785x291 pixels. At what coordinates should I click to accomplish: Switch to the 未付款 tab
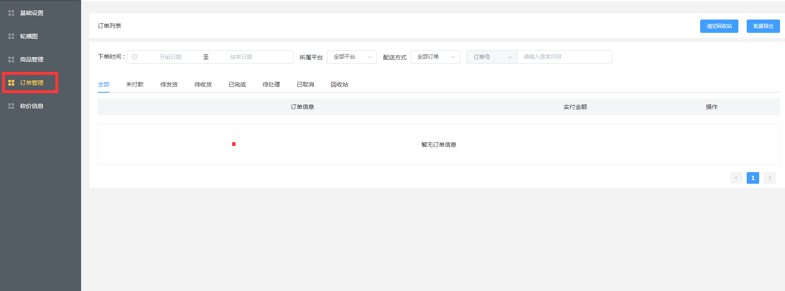pos(135,84)
